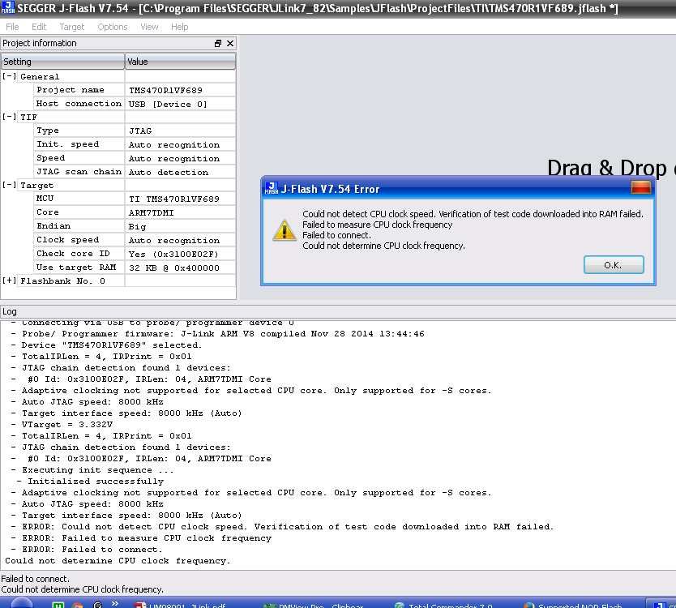Click the J-Flash app icon in the main title bar

coord(8,8)
